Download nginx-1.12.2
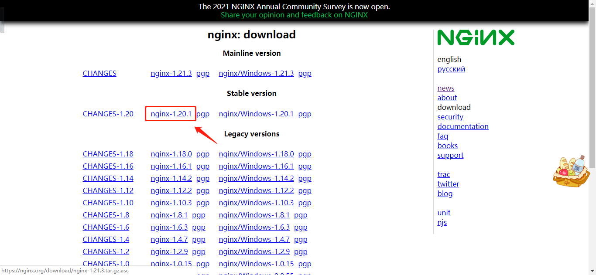Screen dimensions: 596x275 [x=171, y=190]
